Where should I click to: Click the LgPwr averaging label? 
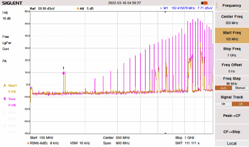click(x=7, y=43)
